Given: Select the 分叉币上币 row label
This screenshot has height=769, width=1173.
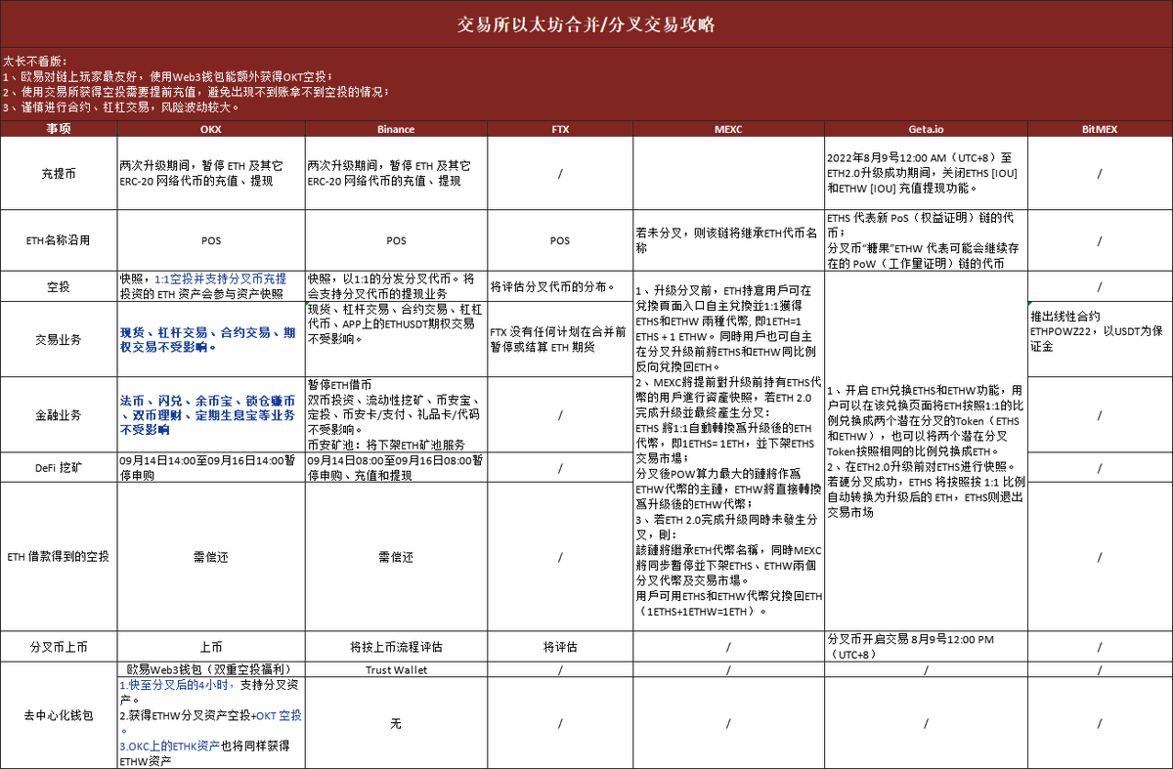Looking at the screenshot, I should tap(59, 647).
